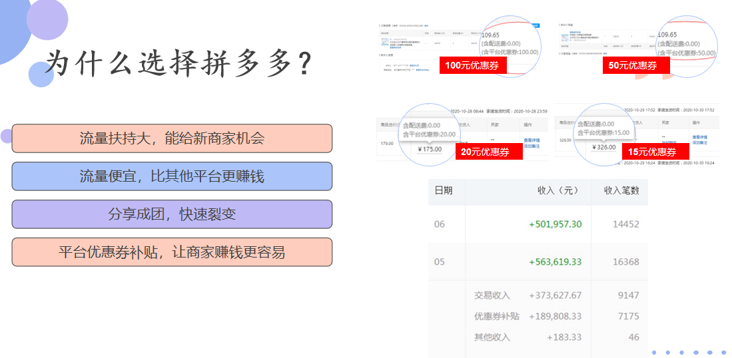Click the 收入(元) column header
732x358 pixels.
click(558, 190)
